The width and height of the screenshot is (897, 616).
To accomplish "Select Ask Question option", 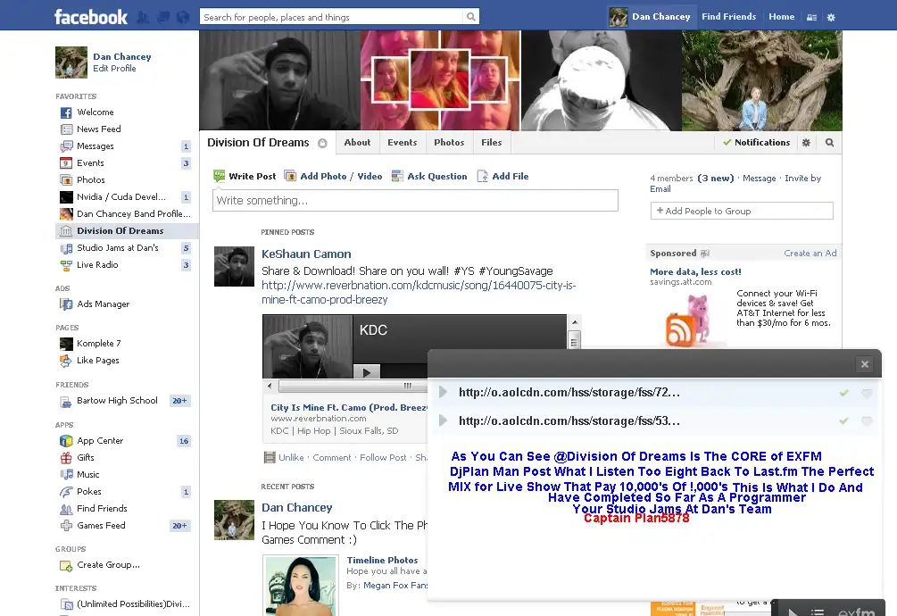I will 429,176.
